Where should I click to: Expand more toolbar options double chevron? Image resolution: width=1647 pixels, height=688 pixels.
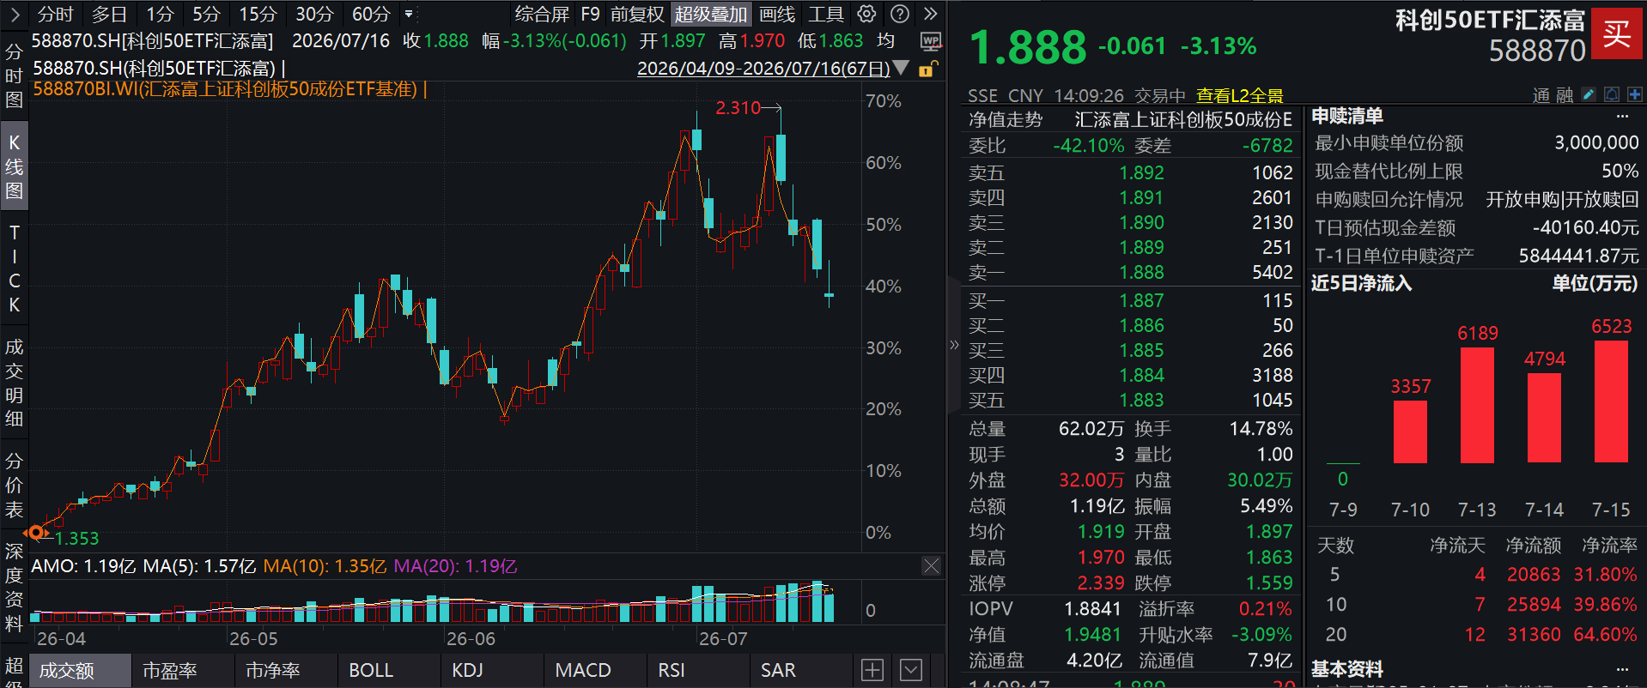tap(931, 14)
